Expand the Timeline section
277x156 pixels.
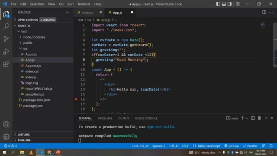[43, 140]
